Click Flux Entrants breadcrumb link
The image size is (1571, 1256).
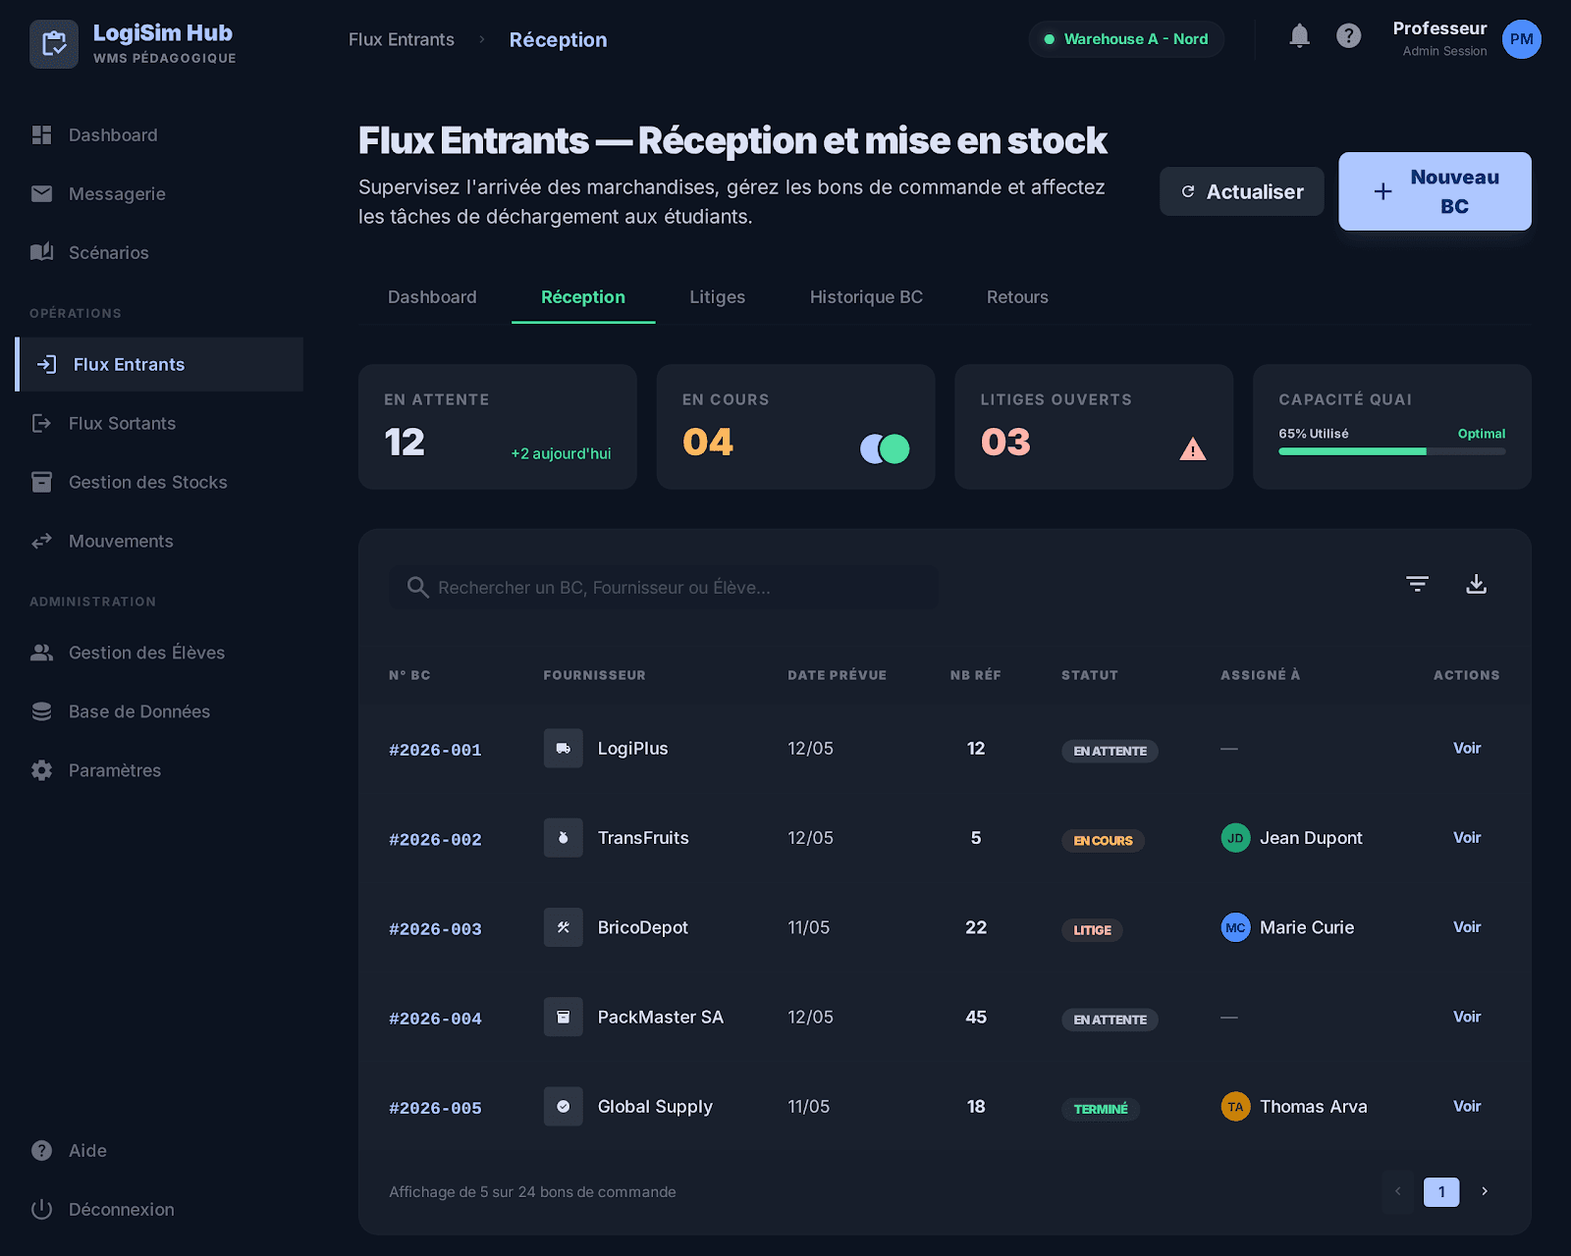click(402, 40)
